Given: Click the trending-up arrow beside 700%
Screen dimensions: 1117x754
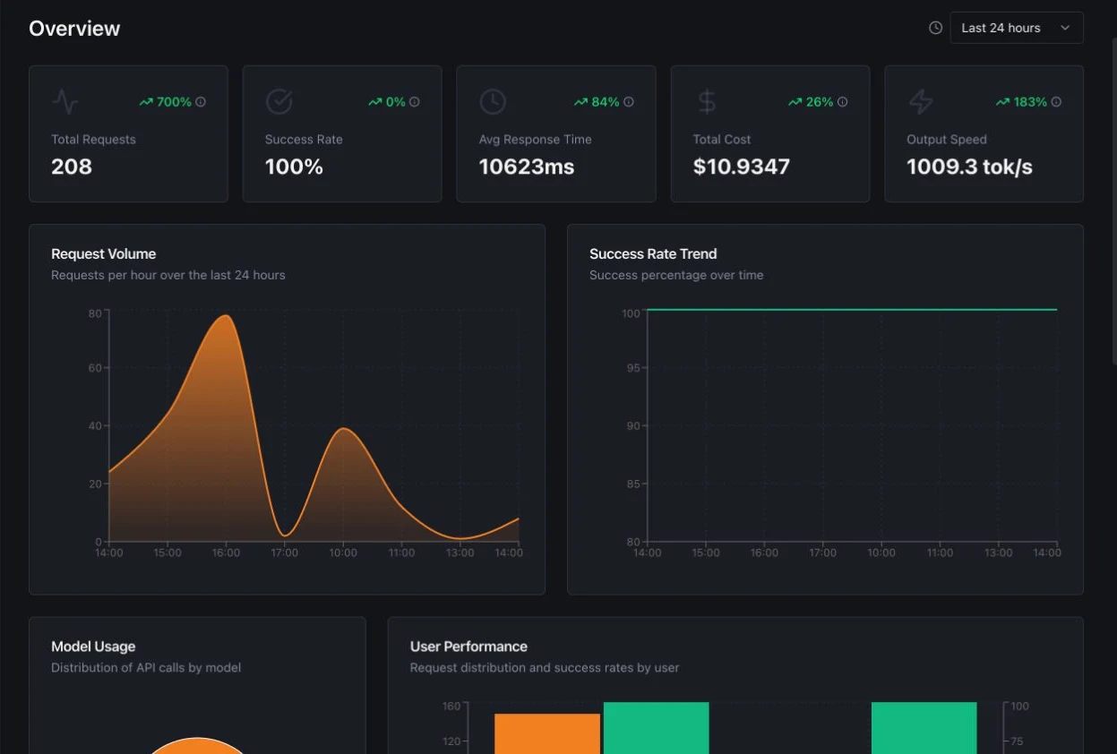Looking at the screenshot, I should coord(146,102).
